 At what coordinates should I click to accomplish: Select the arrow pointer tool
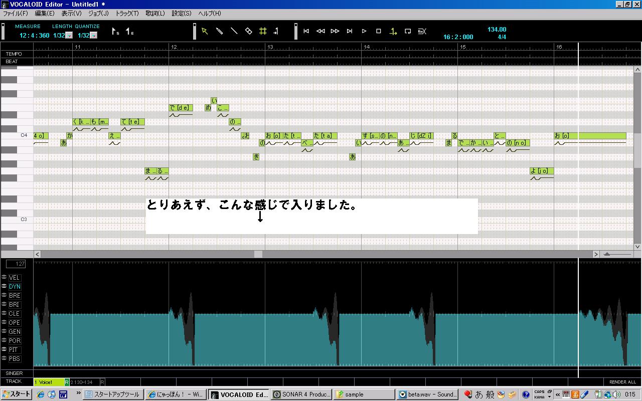(x=205, y=31)
